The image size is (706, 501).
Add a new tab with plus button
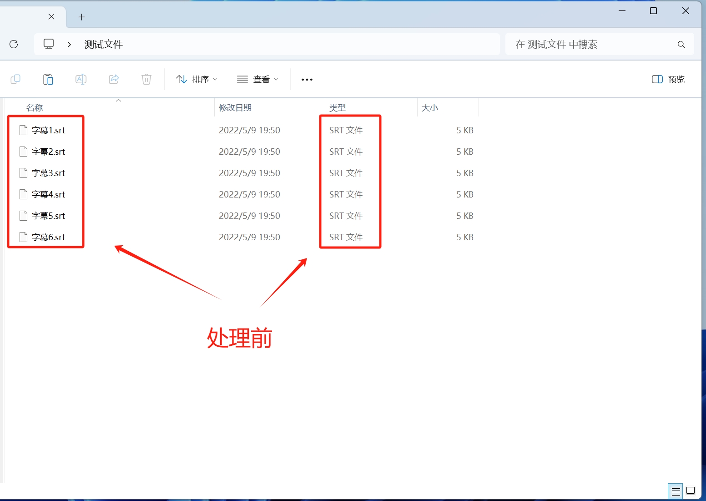81,17
